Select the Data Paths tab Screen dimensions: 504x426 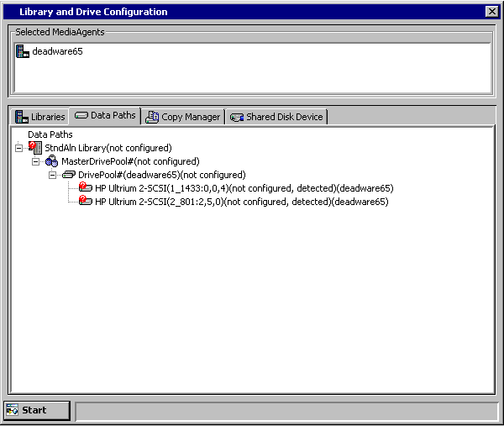pos(105,116)
